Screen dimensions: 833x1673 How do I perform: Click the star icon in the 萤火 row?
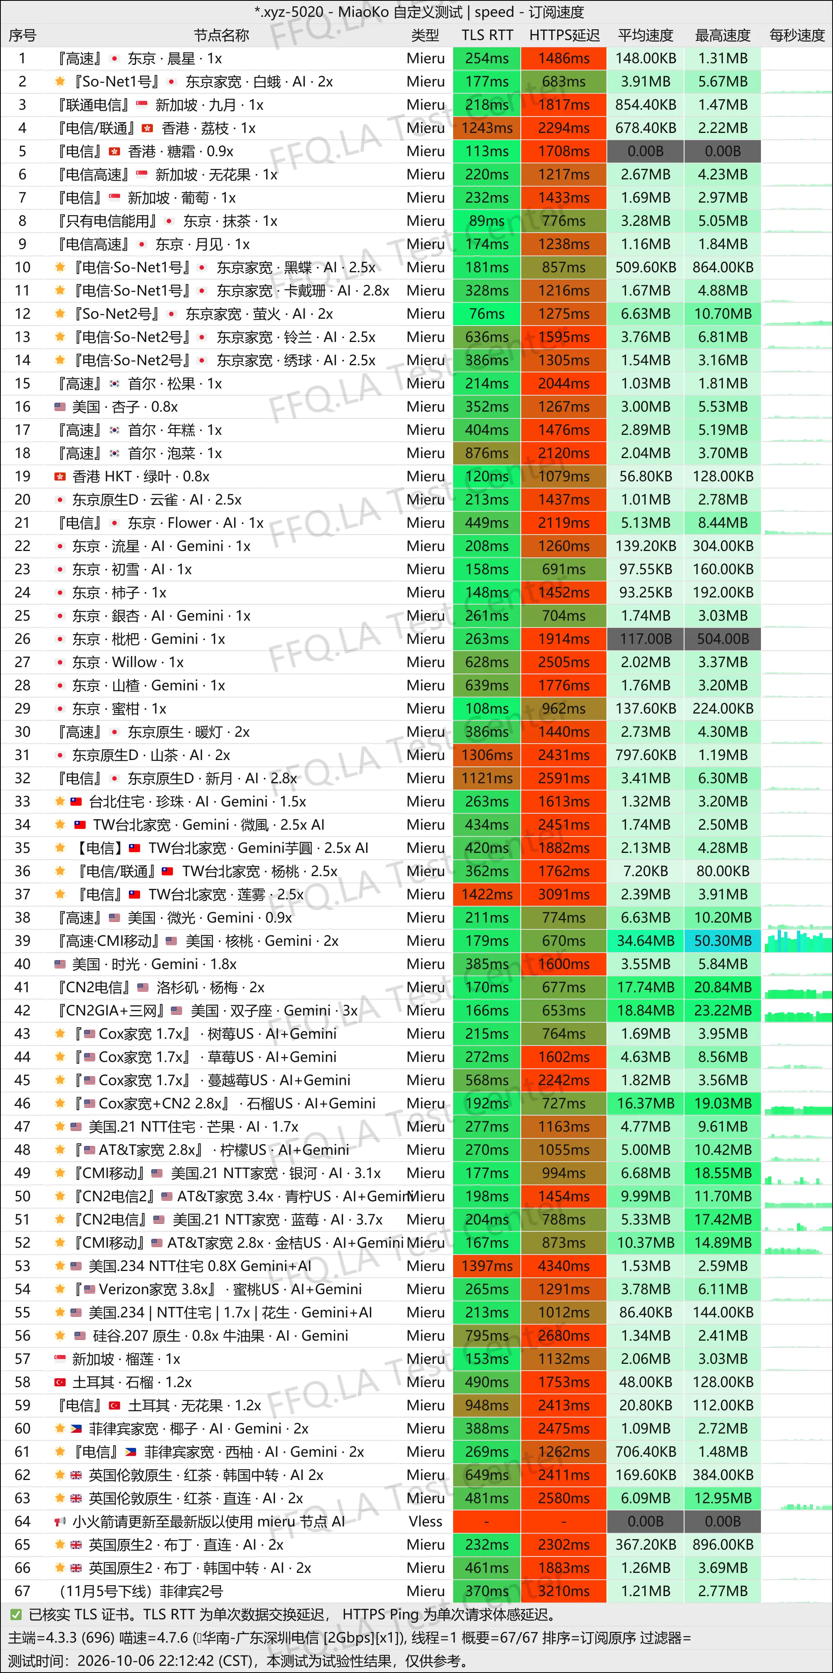(x=60, y=314)
